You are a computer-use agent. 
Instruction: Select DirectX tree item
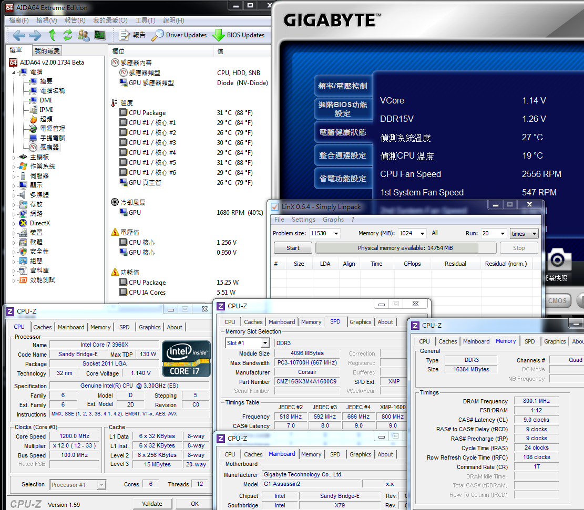pos(40,223)
